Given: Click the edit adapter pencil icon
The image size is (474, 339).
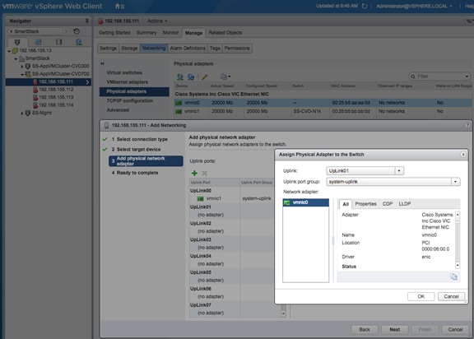Looking at the screenshot, I should 205,77.
